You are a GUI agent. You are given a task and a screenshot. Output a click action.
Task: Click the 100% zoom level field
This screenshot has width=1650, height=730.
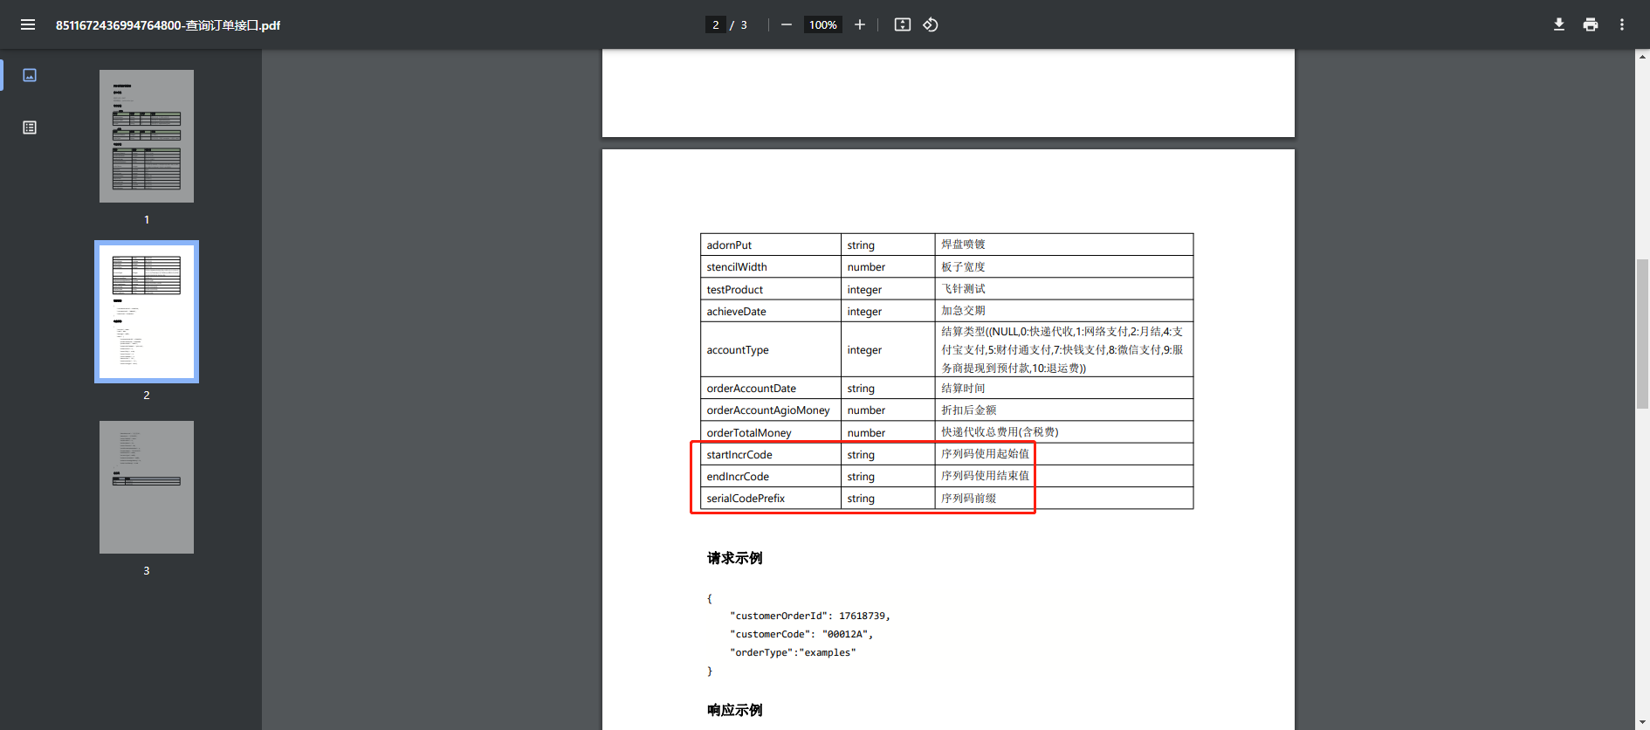(x=822, y=24)
